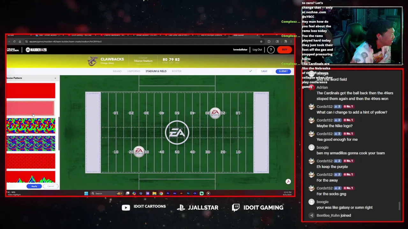Click the chat panel scrollbar

399,206
